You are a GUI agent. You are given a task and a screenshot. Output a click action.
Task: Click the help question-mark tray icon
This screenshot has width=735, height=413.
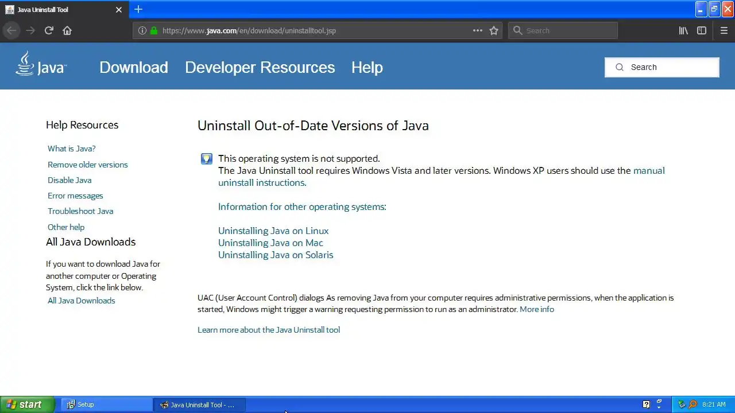(647, 404)
